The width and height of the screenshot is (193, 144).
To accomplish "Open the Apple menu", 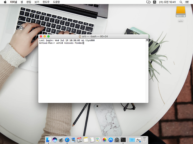I will click(x=5, y=2).
